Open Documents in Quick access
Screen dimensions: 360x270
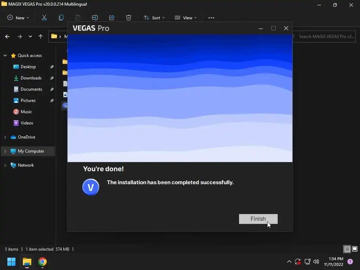click(x=31, y=89)
